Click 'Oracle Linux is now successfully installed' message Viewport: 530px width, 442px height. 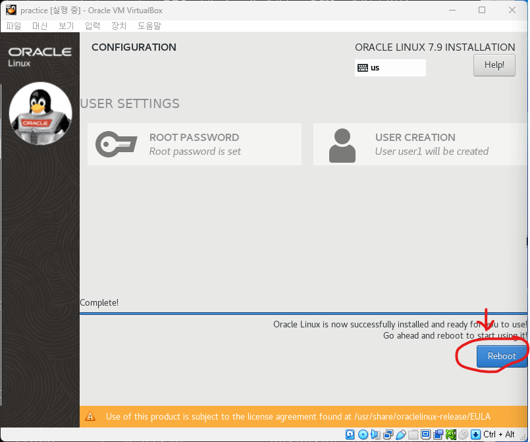point(400,325)
